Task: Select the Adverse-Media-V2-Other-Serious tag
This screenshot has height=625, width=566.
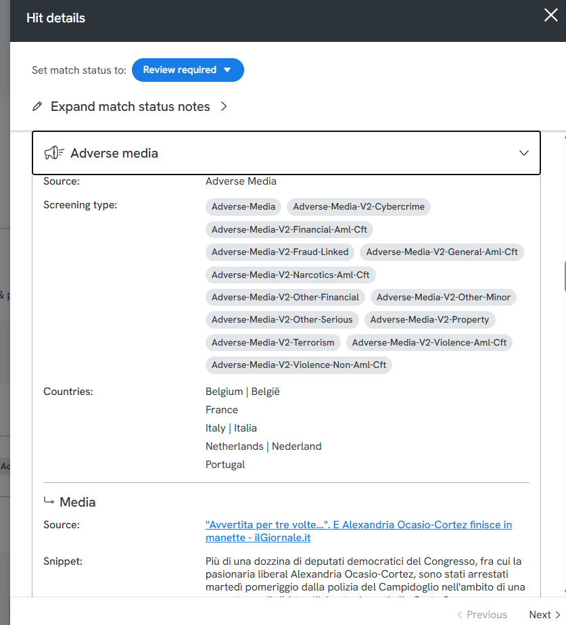Action: tap(282, 320)
